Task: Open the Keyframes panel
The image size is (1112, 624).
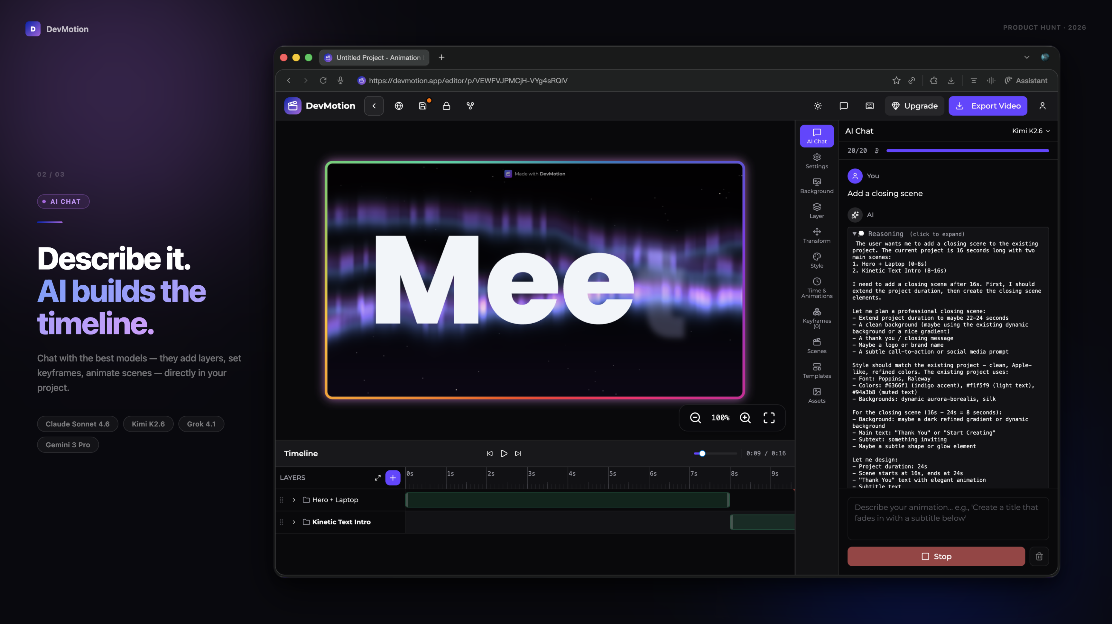Action: click(817, 318)
